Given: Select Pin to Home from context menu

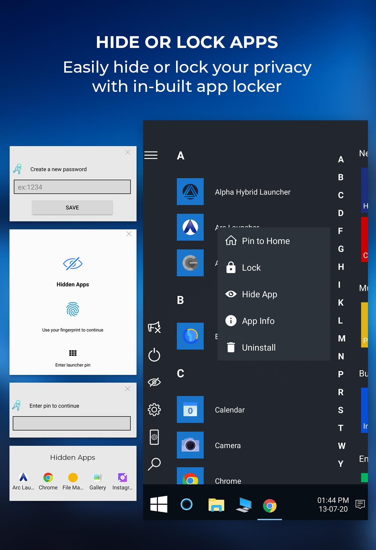Looking at the screenshot, I should 265,241.
